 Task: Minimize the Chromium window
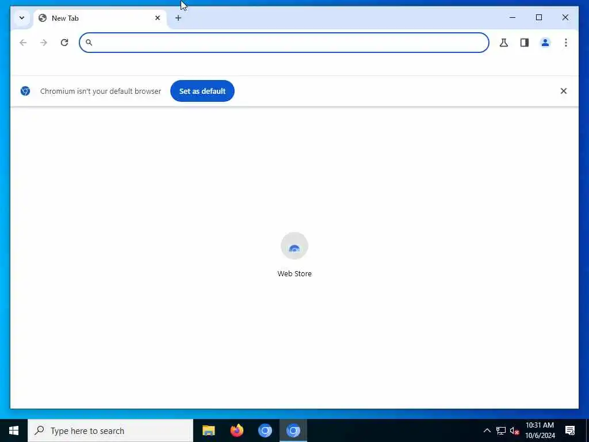[x=512, y=17]
